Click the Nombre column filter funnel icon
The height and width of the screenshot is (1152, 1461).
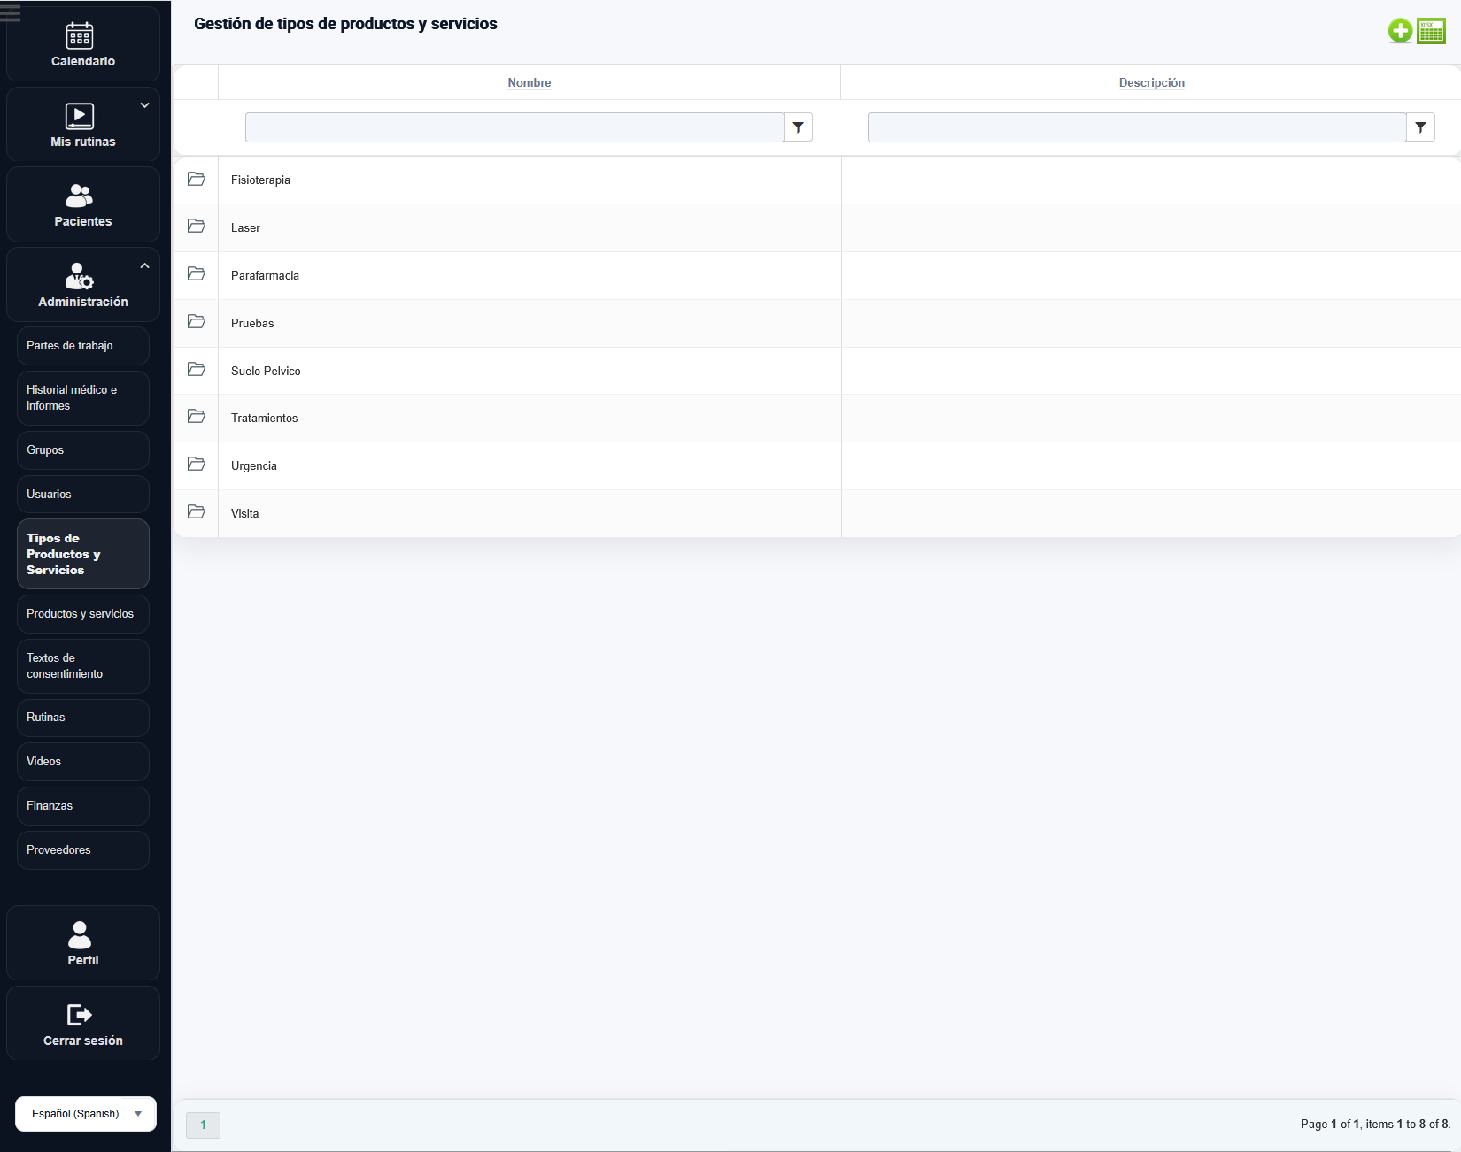click(798, 127)
